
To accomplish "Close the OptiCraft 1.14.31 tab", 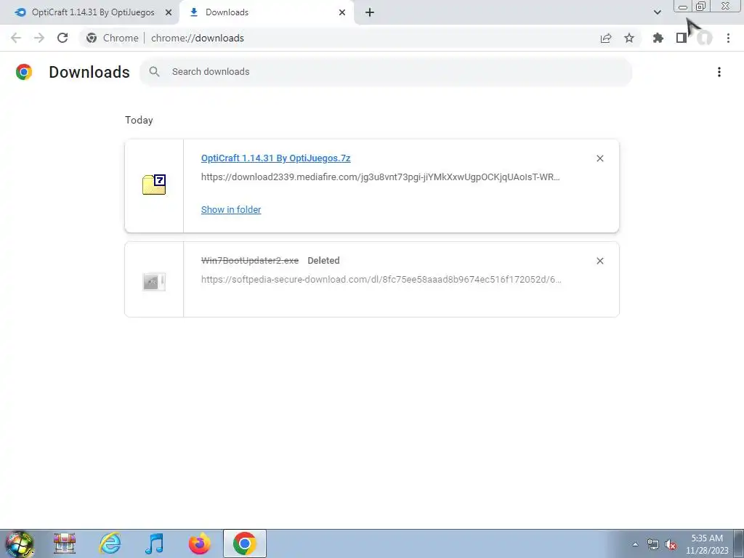I will (x=169, y=13).
